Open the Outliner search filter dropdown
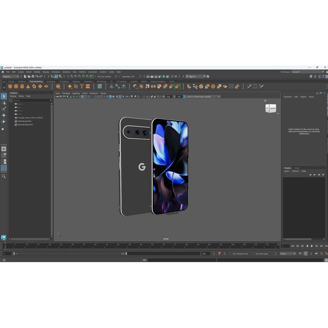Screen dimensions: 328x328 tap(51, 101)
